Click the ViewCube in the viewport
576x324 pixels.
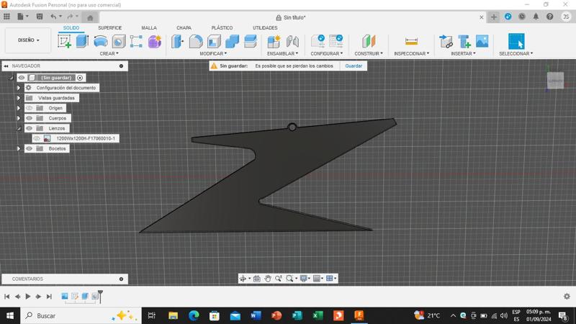555,81
